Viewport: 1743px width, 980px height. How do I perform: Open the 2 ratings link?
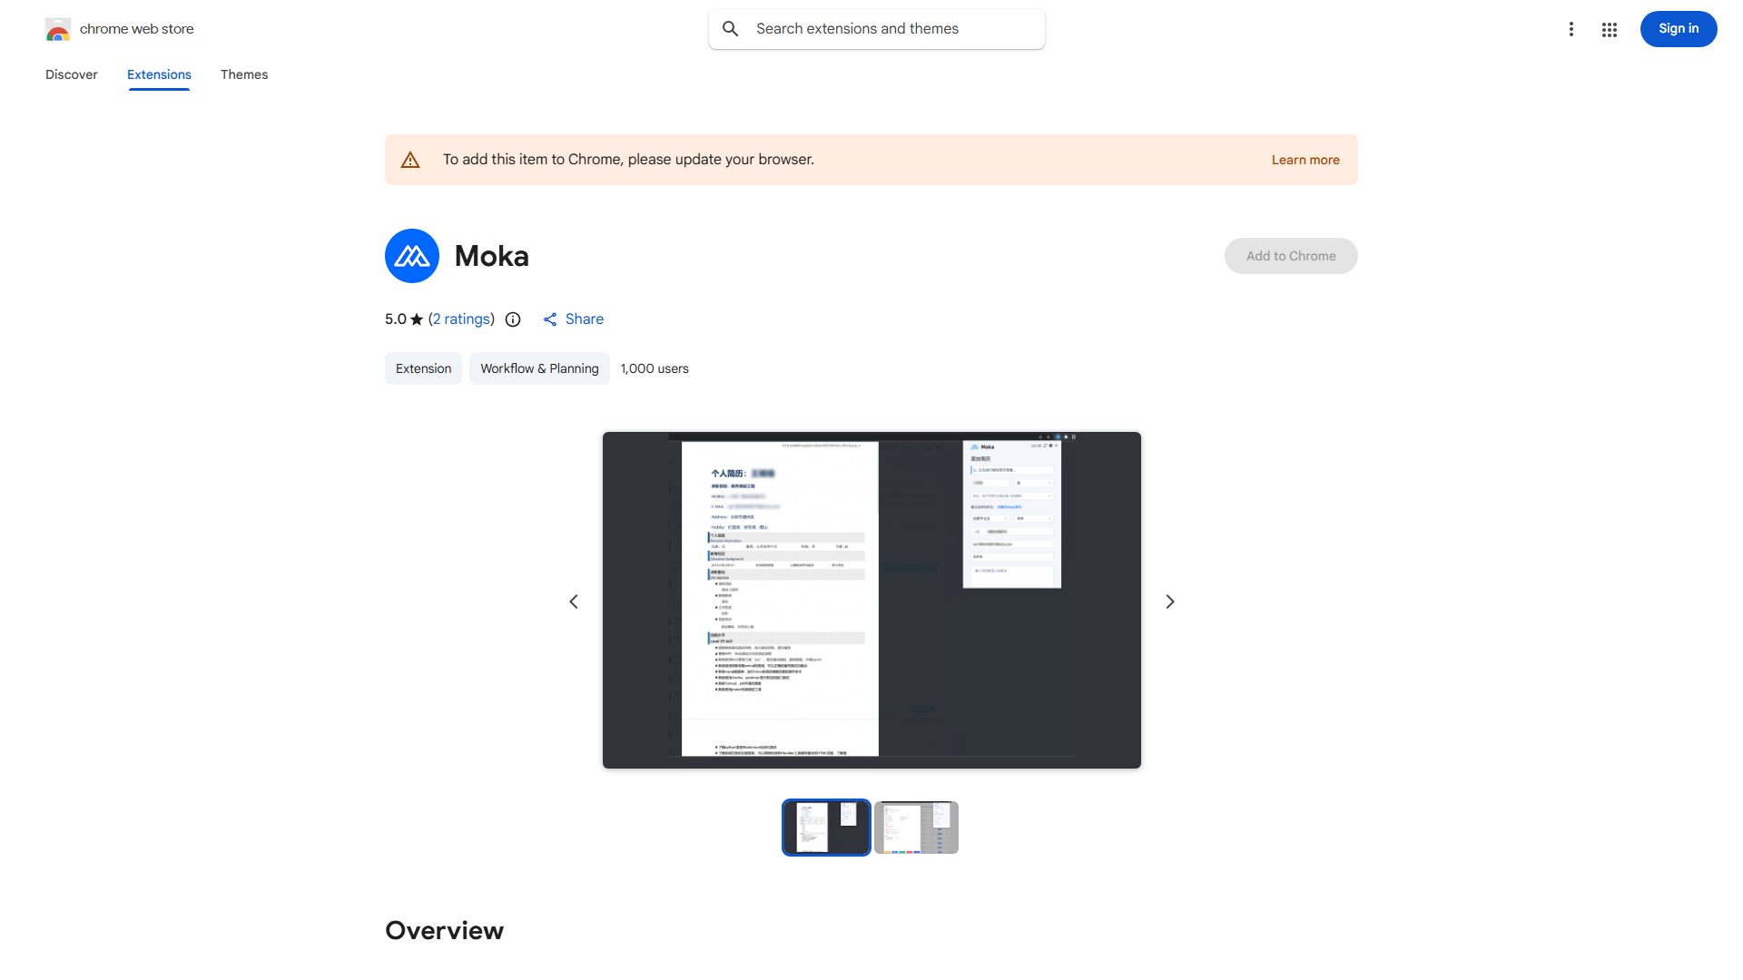(x=461, y=319)
